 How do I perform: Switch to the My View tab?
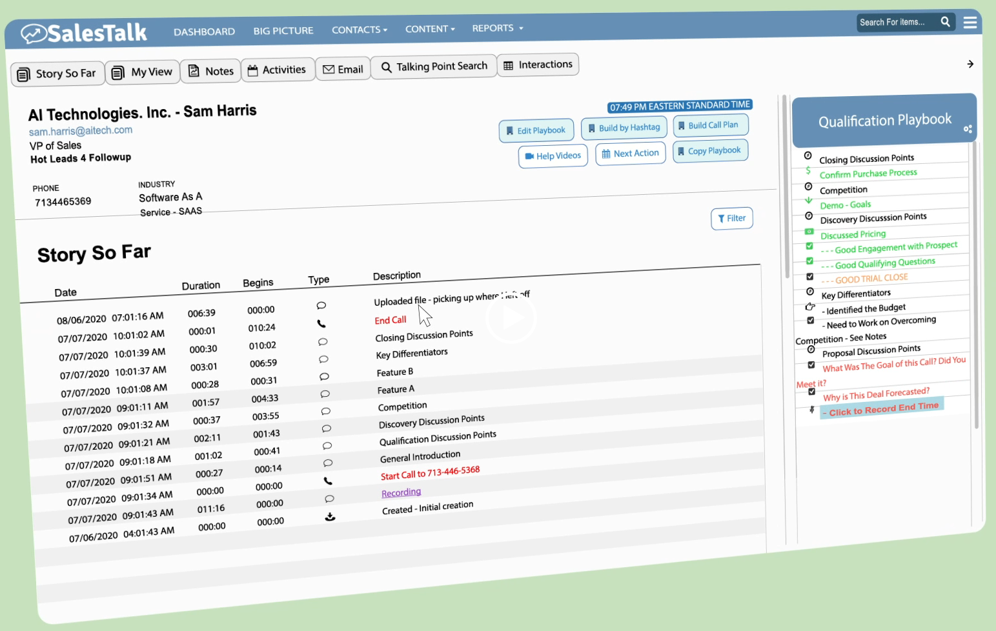(x=142, y=72)
